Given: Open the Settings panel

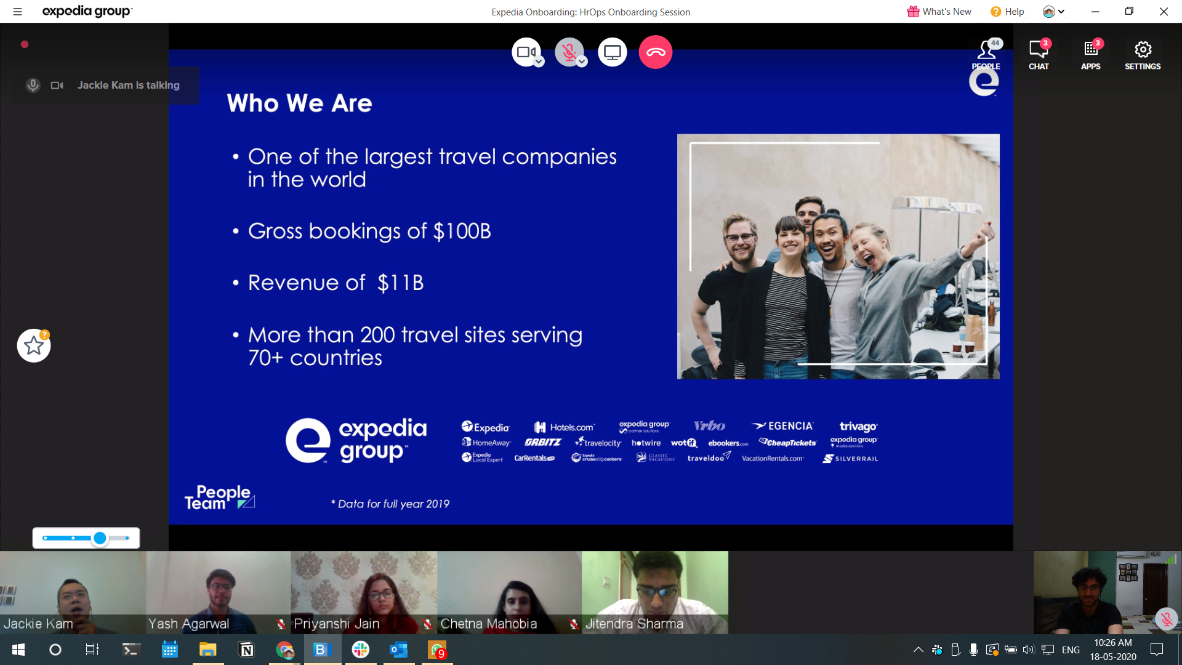Looking at the screenshot, I should coord(1143,54).
